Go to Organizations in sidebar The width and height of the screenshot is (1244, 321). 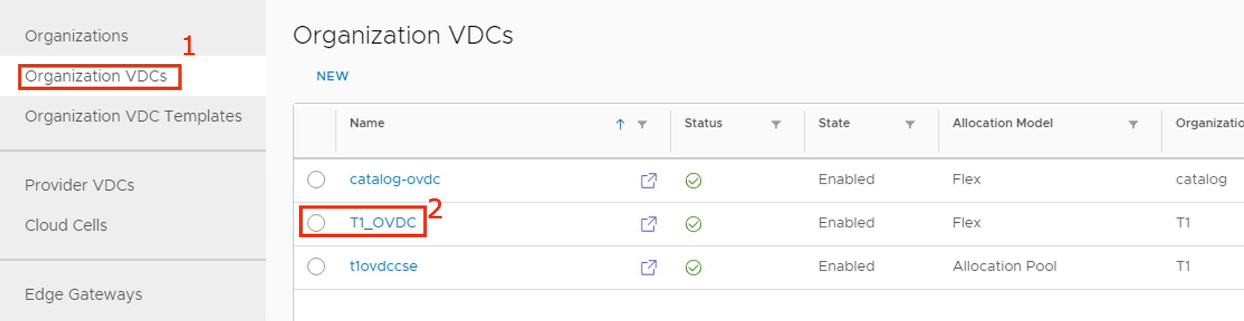pyautogui.click(x=76, y=36)
